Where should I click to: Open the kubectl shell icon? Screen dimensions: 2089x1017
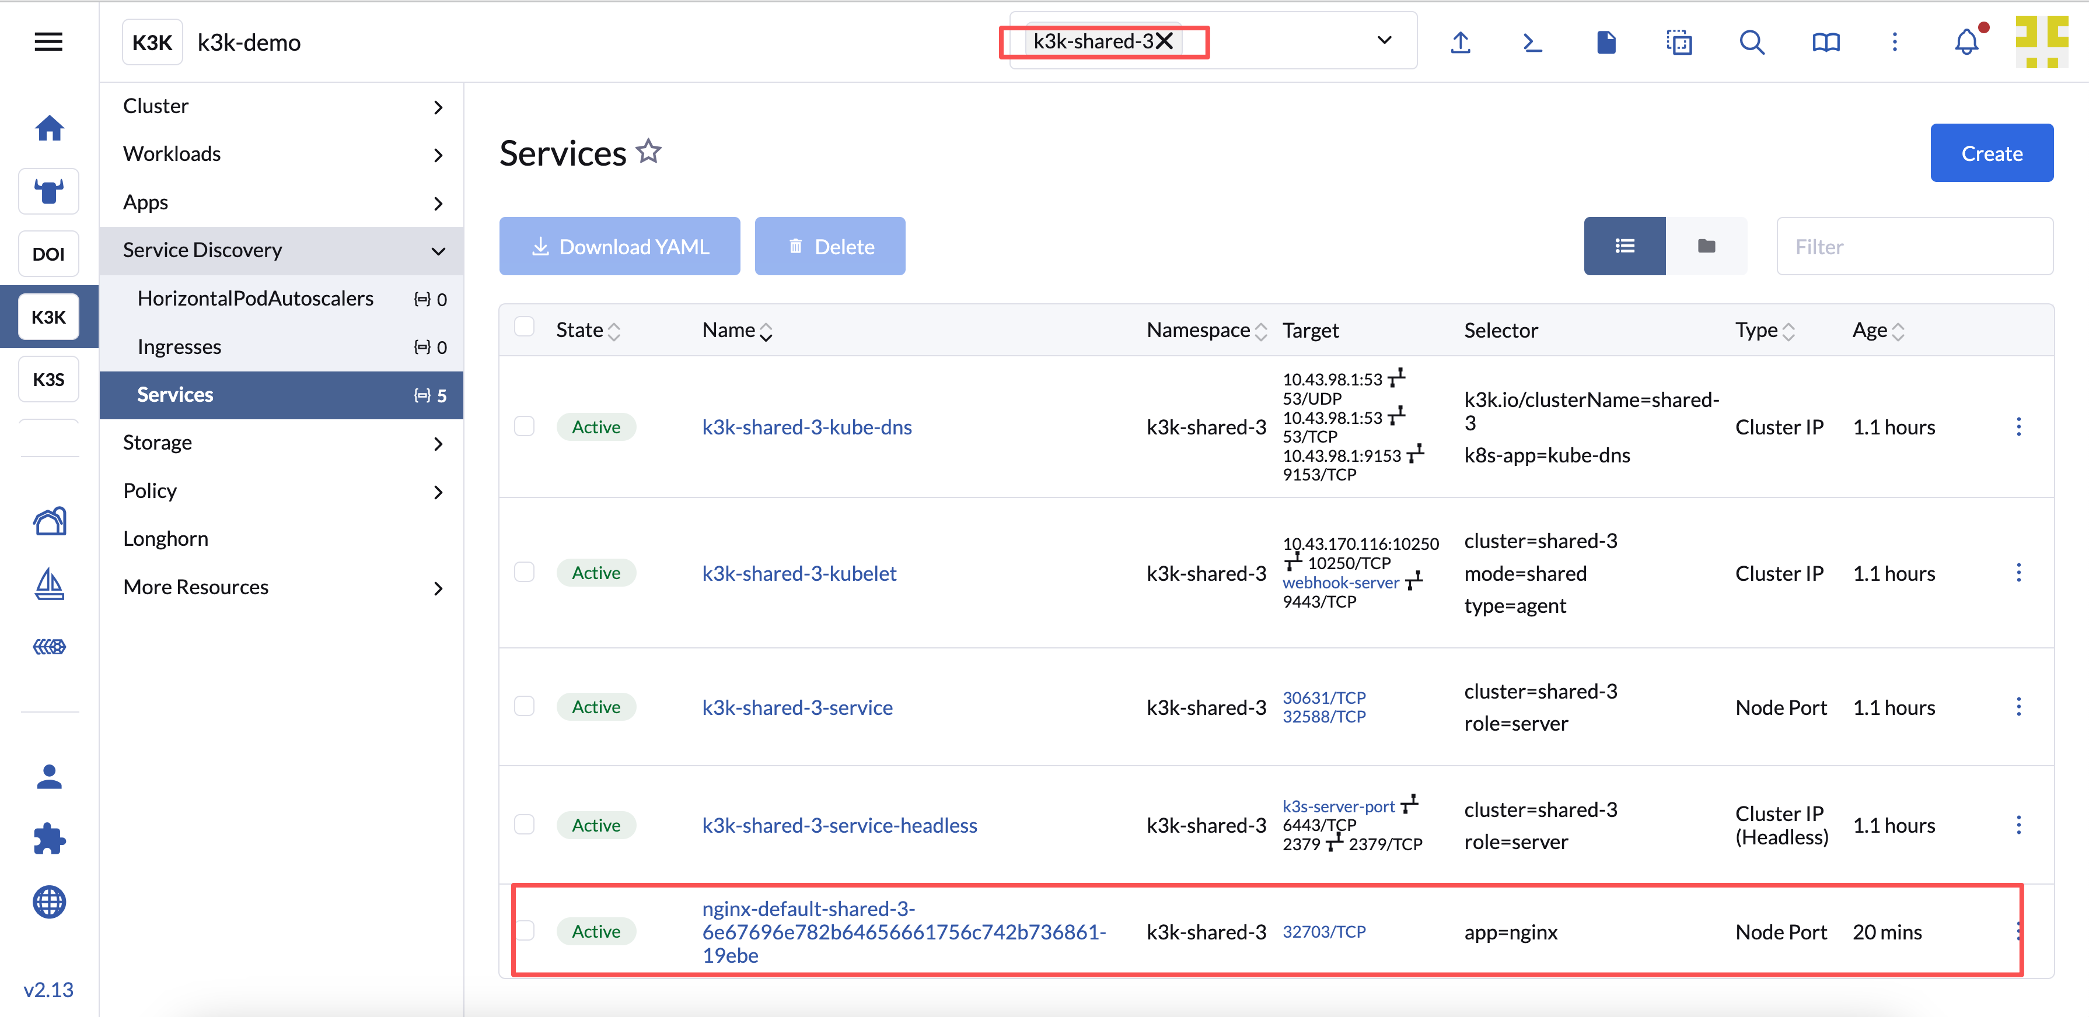(x=1532, y=42)
